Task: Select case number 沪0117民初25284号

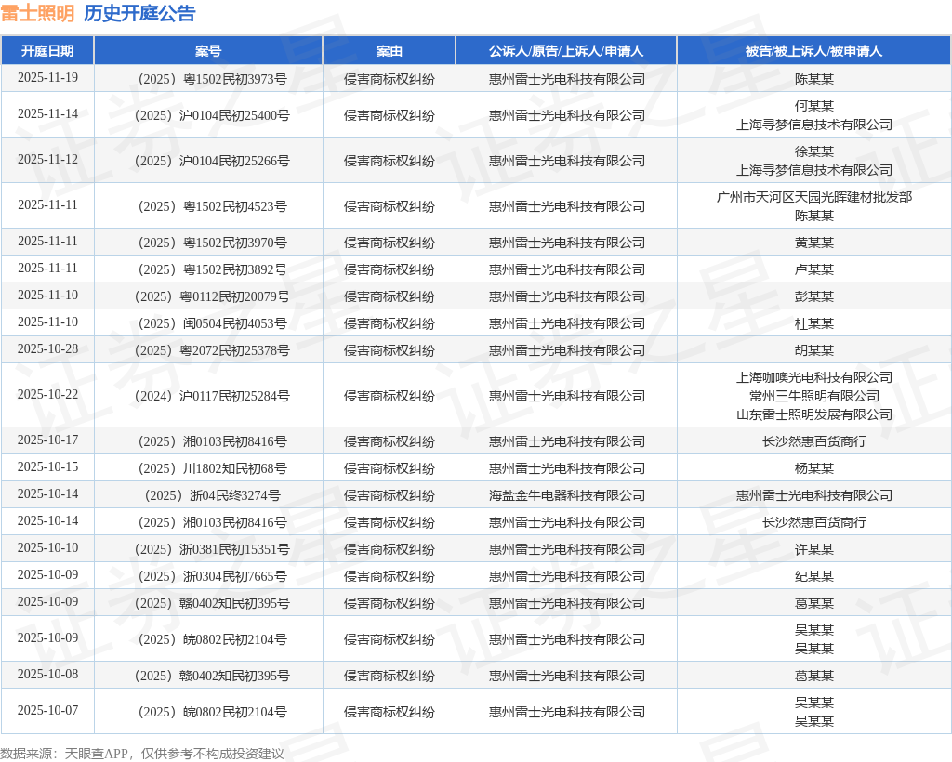Action: (x=213, y=396)
